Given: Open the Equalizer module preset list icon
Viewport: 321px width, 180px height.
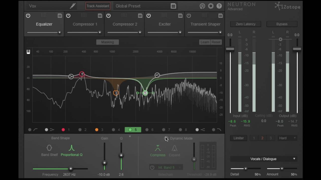Looking at the screenshot, I should 60,16.
